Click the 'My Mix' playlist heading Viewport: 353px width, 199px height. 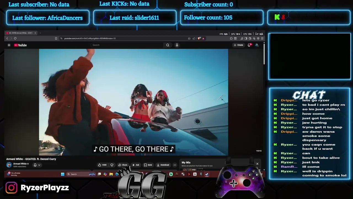tap(186, 163)
